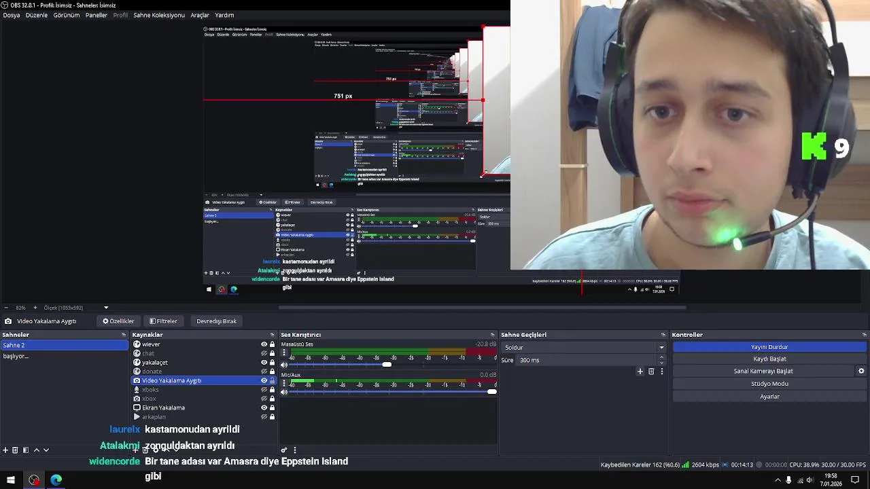Adjust Mic/Aux volume slider

pyautogui.click(x=491, y=392)
